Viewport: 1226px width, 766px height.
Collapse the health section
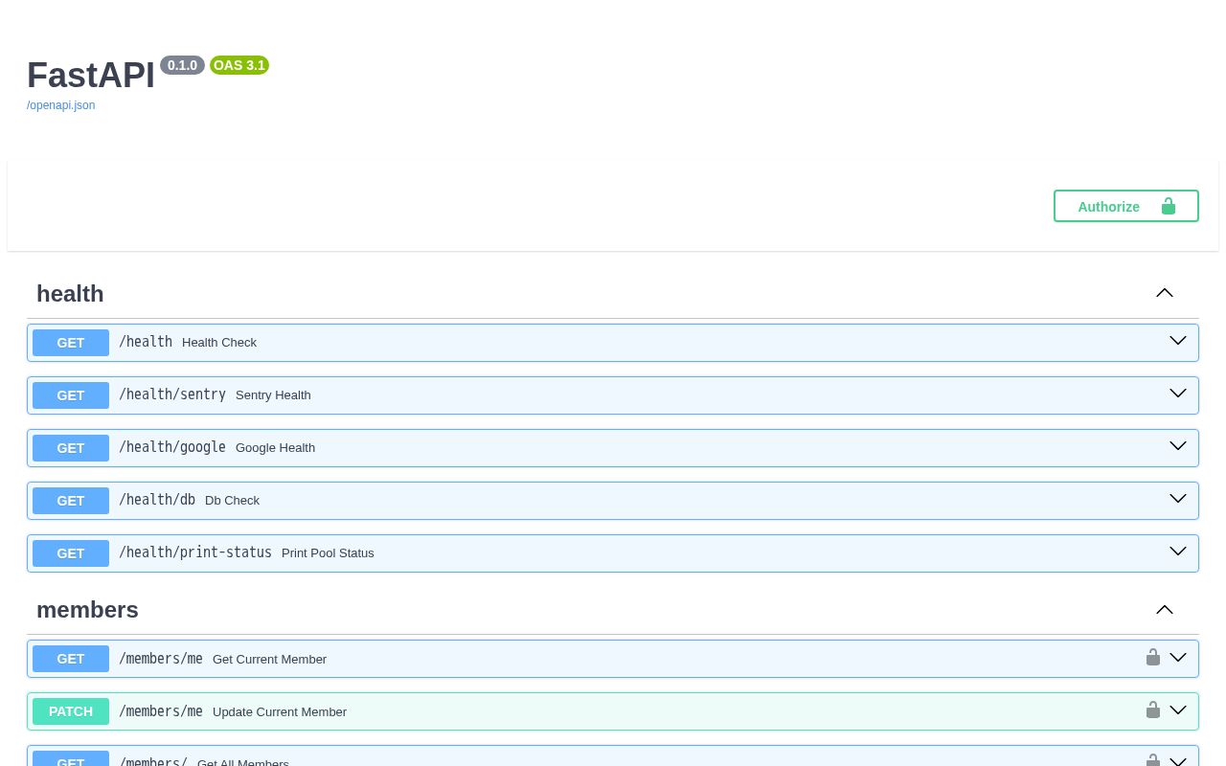click(x=1165, y=293)
